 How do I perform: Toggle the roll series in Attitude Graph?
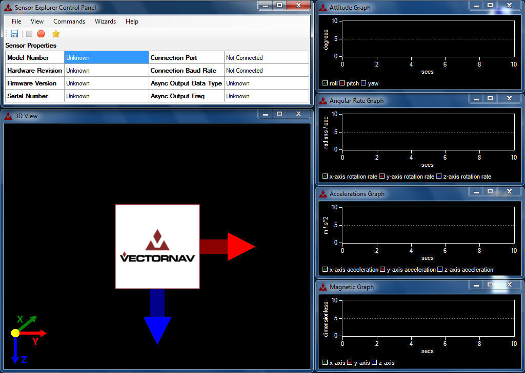[325, 83]
